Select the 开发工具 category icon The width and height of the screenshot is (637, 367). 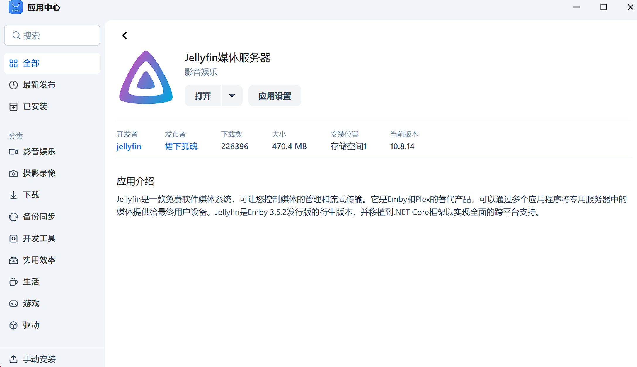[x=13, y=238]
